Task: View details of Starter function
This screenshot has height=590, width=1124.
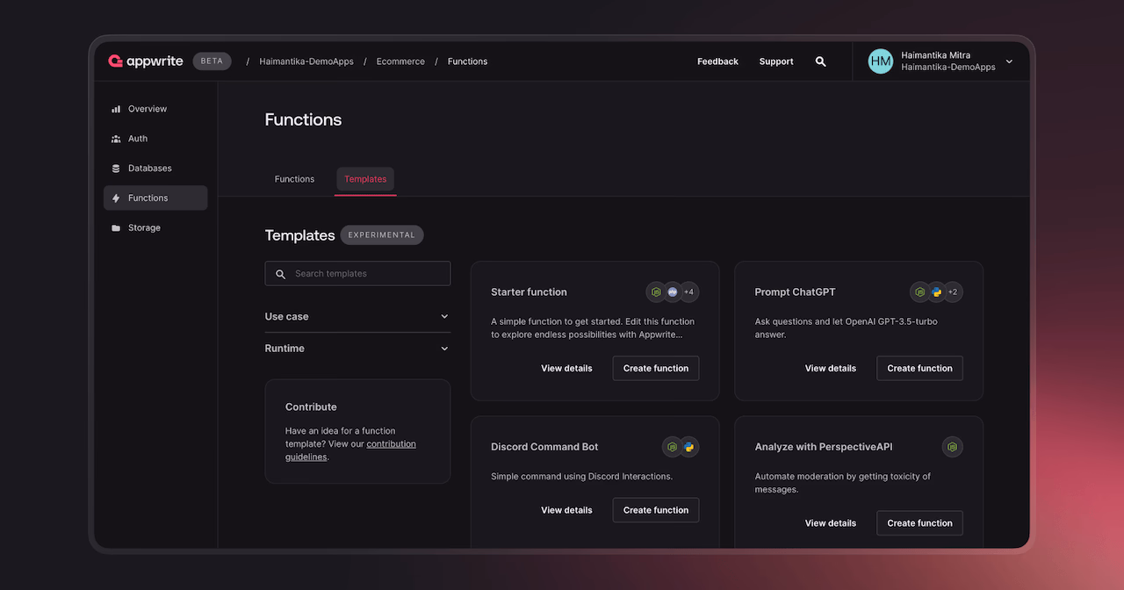Action: click(x=566, y=369)
